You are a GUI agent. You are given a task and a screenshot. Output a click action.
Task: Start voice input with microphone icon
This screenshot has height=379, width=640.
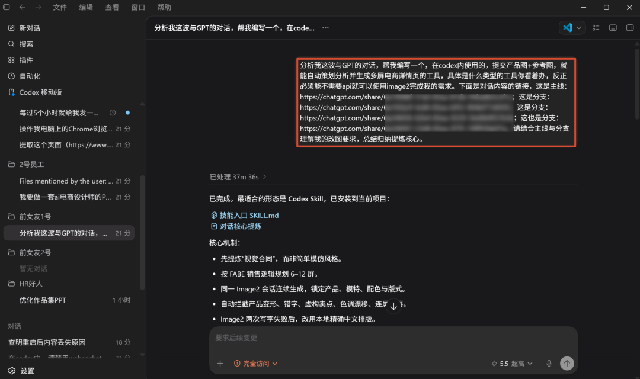[549, 364]
